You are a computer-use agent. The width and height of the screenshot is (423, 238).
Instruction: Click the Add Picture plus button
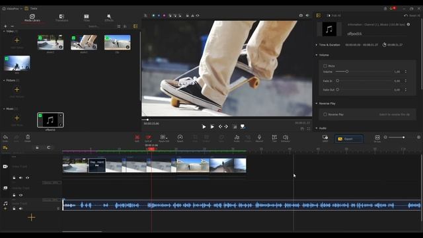click(17, 90)
